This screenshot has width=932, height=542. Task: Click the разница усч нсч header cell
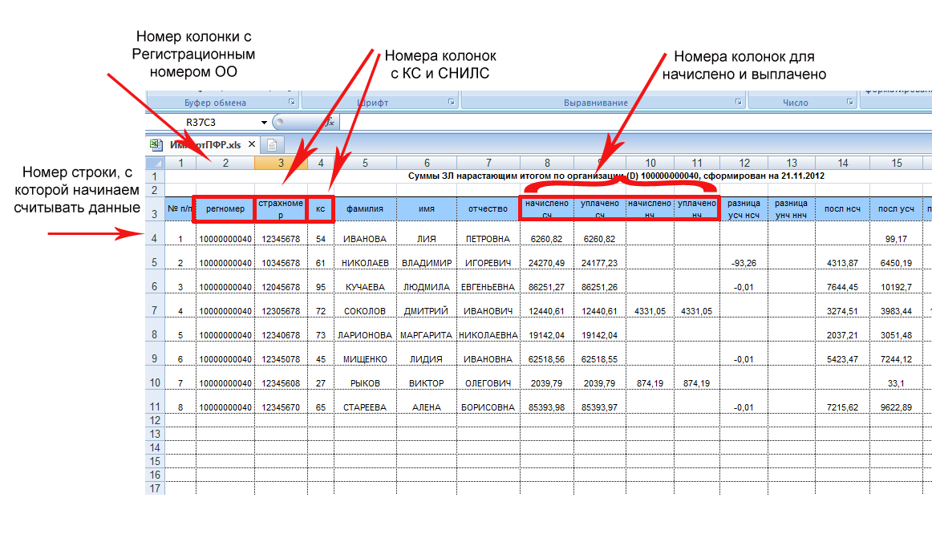point(744,209)
